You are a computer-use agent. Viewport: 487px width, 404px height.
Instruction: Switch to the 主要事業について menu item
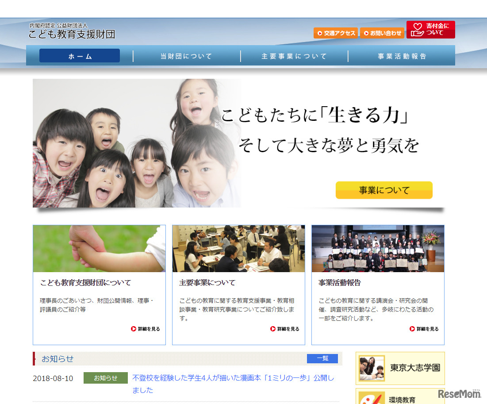point(294,55)
